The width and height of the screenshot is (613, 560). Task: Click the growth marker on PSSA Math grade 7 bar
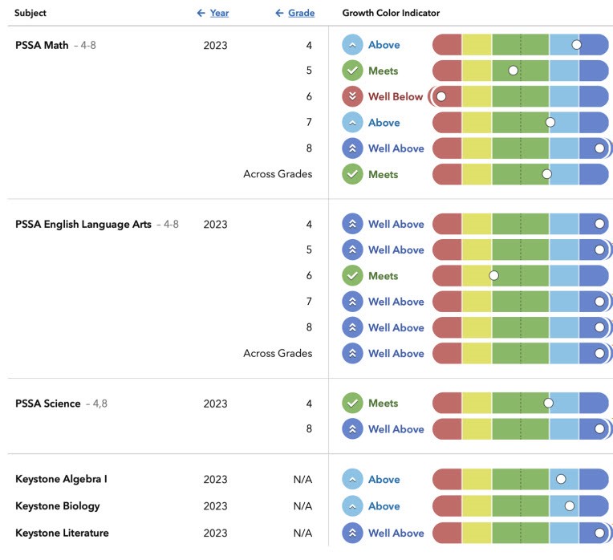coord(550,122)
